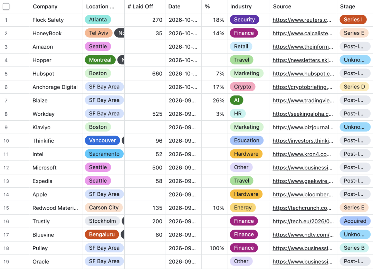Open Klaviyo's bizjournal source link
The image size is (373, 269).
coord(303,127)
